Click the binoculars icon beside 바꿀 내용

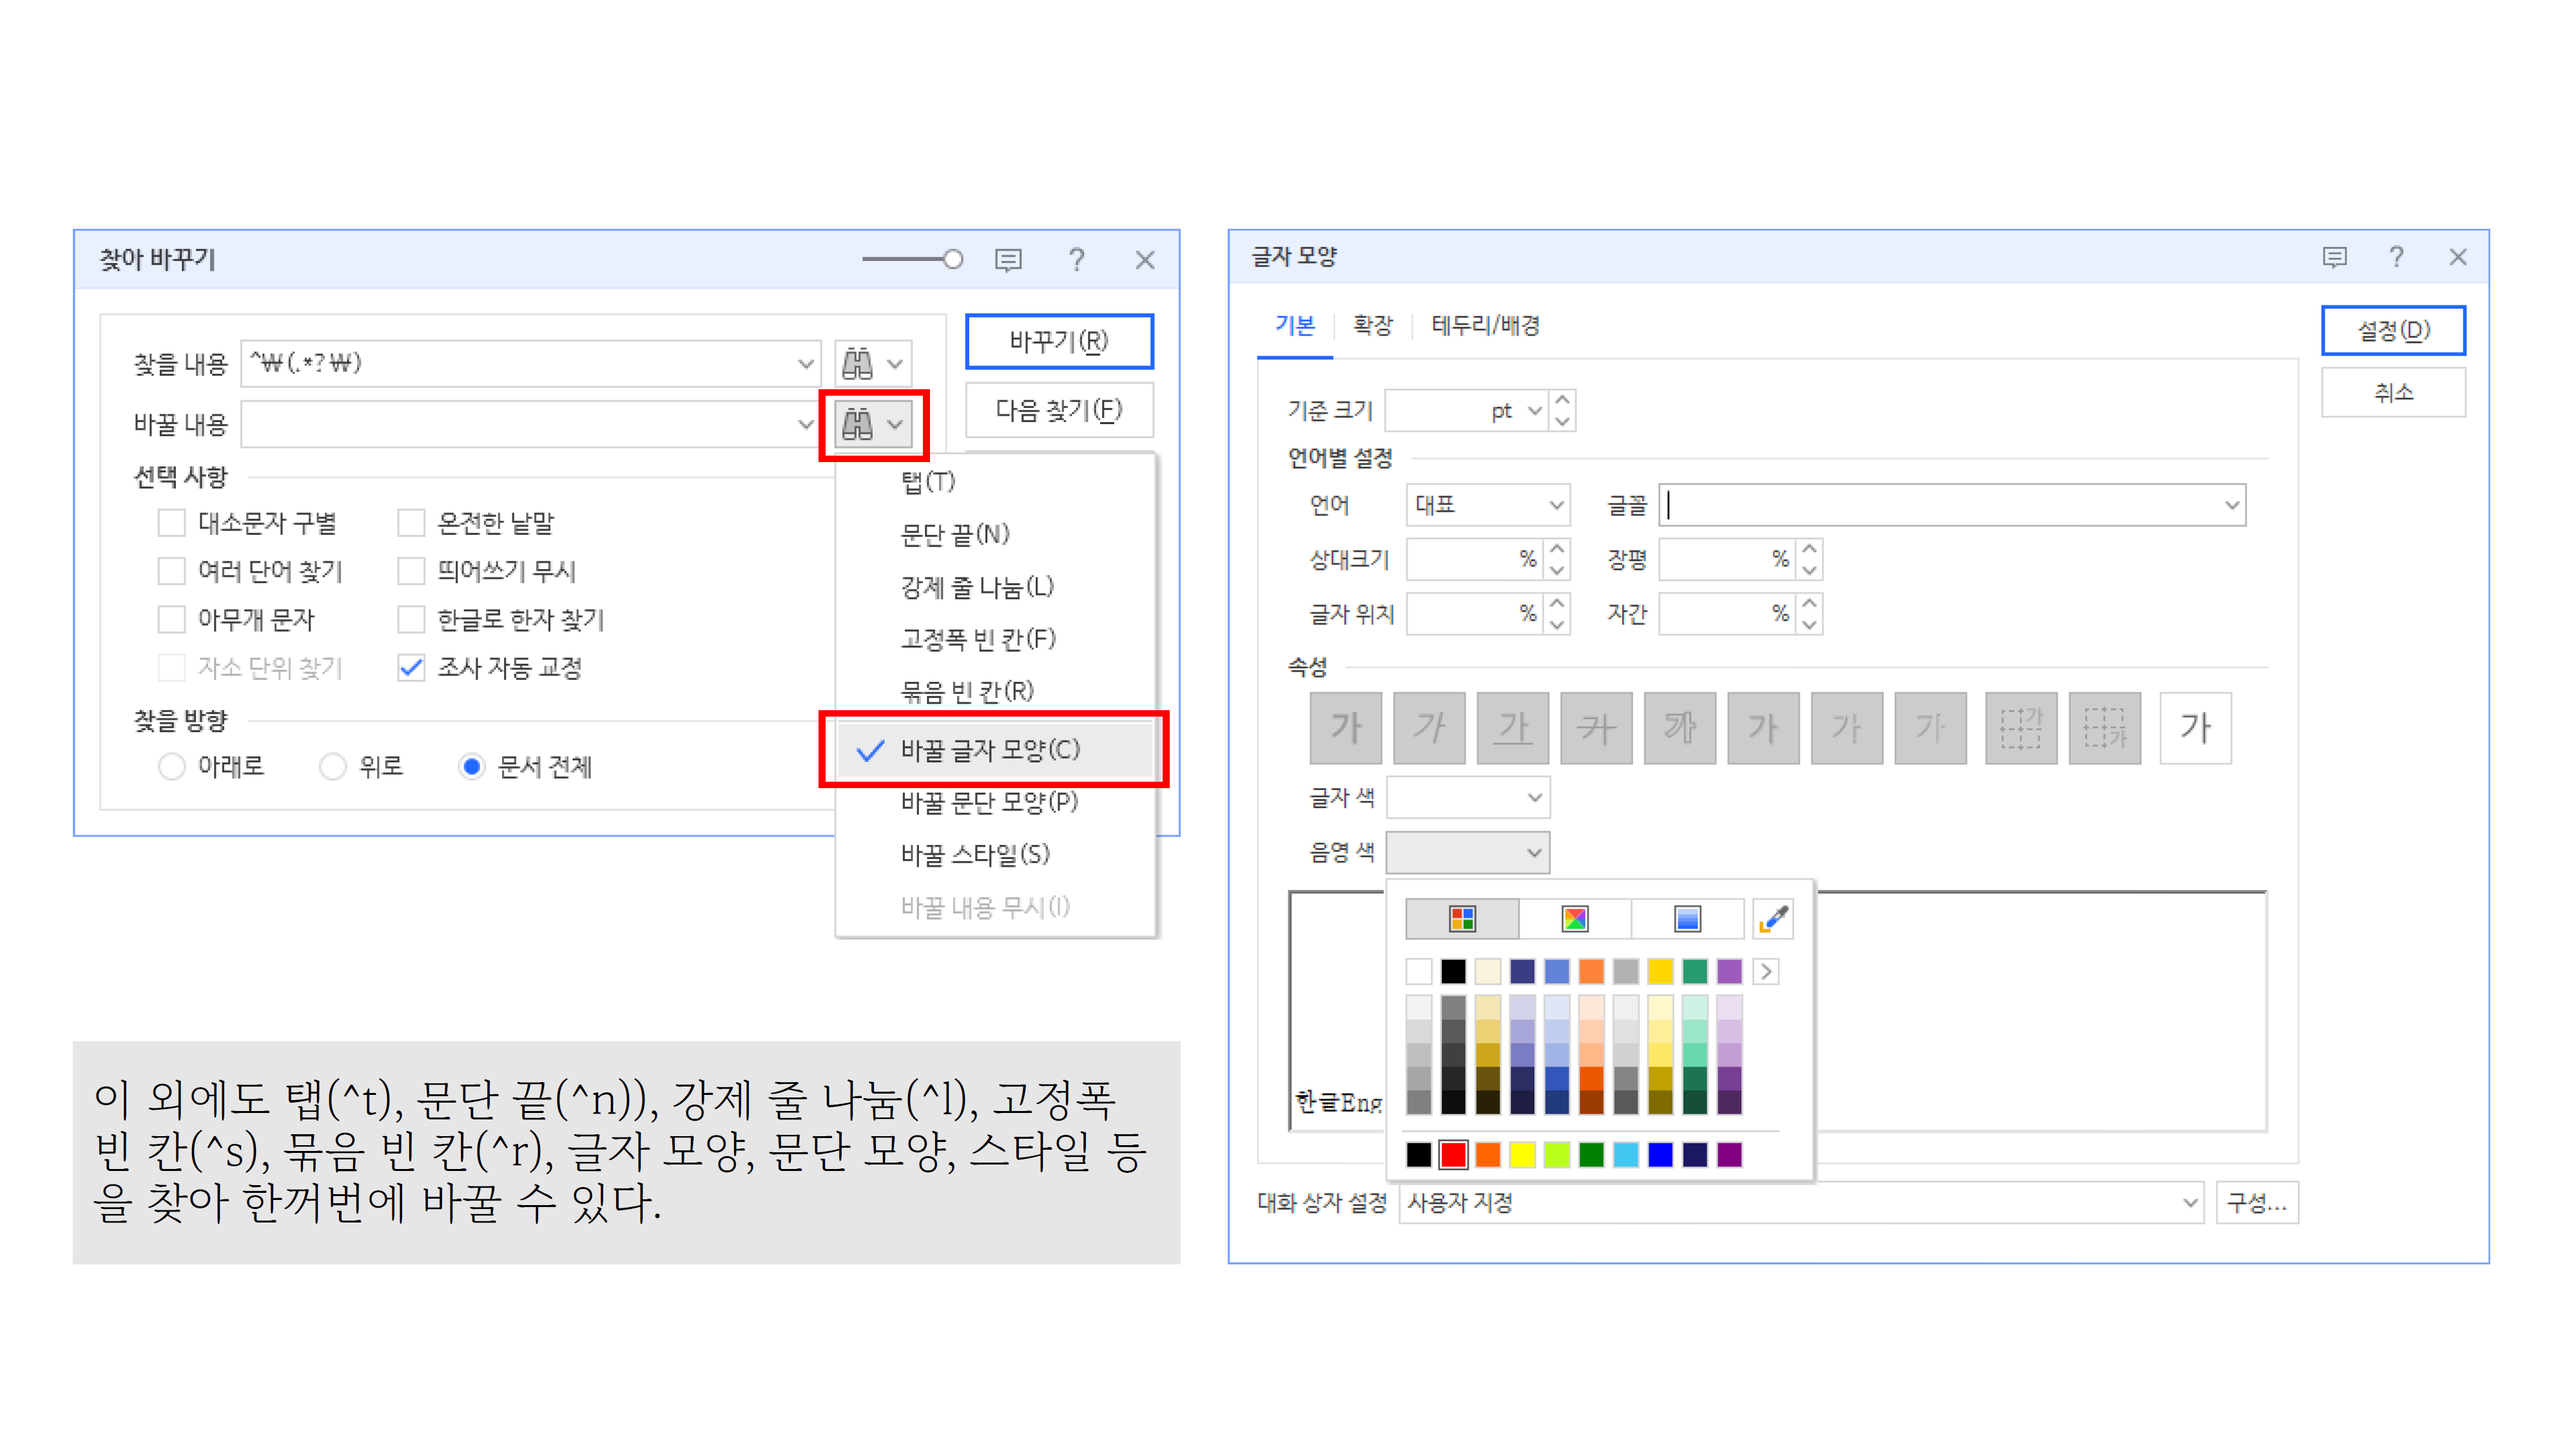[858, 425]
